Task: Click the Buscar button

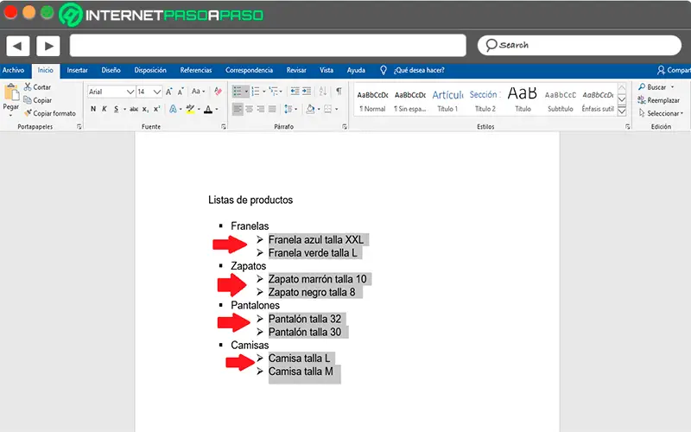Action: pyautogui.click(x=652, y=87)
